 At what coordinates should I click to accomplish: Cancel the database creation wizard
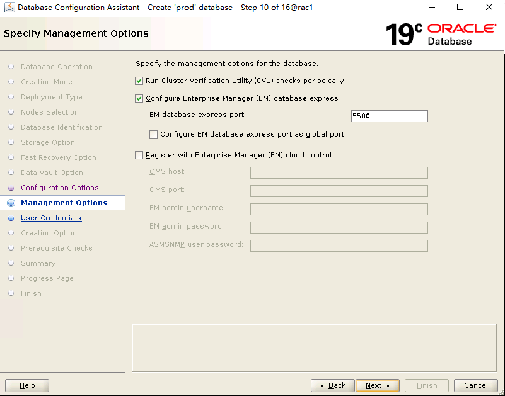click(x=476, y=385)
